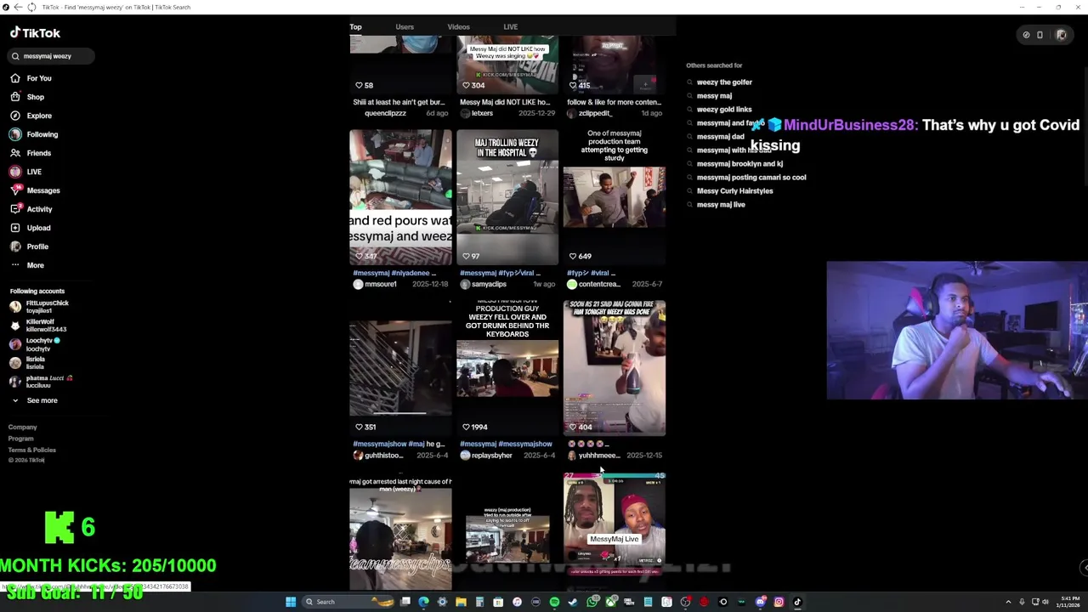Click the messymaj weezy search field
Screen dimensions: 1088x612
[x=52, y=56]
